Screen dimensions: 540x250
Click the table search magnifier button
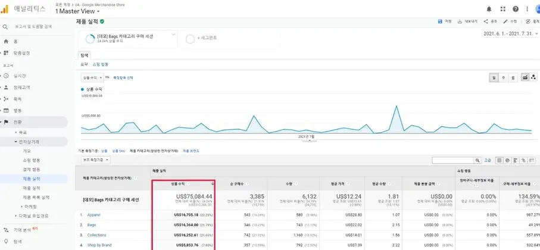point(477,161)
